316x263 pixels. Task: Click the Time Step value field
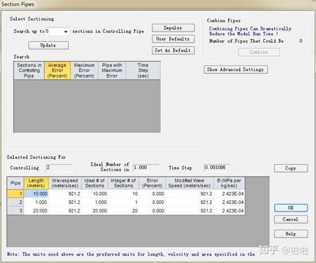[217, 168]
